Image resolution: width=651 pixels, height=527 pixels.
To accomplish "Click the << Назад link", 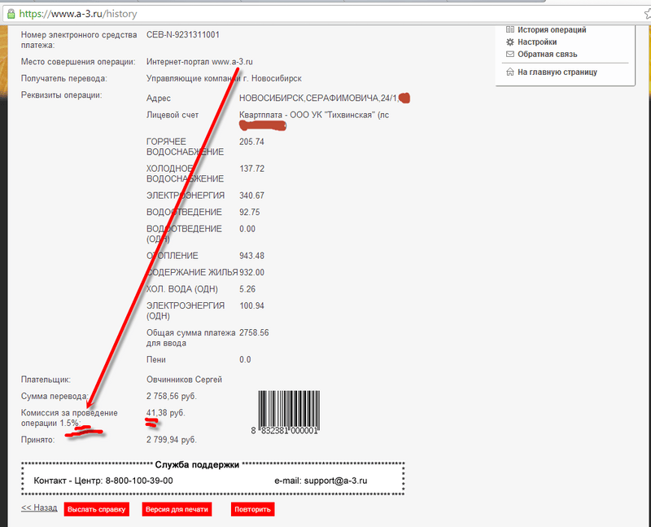I will click(x=39, y=507).
